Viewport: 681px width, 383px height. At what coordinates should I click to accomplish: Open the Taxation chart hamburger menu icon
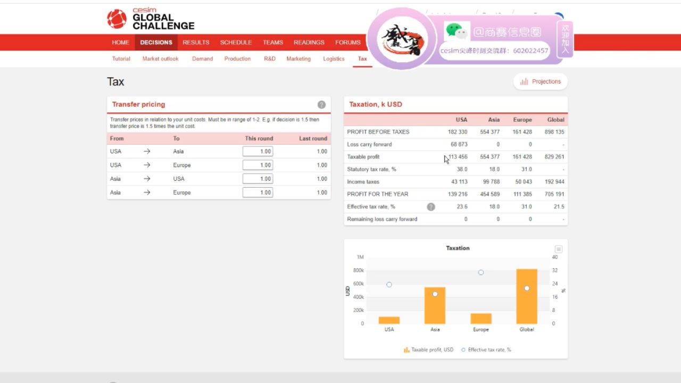(x=558, y=249)
